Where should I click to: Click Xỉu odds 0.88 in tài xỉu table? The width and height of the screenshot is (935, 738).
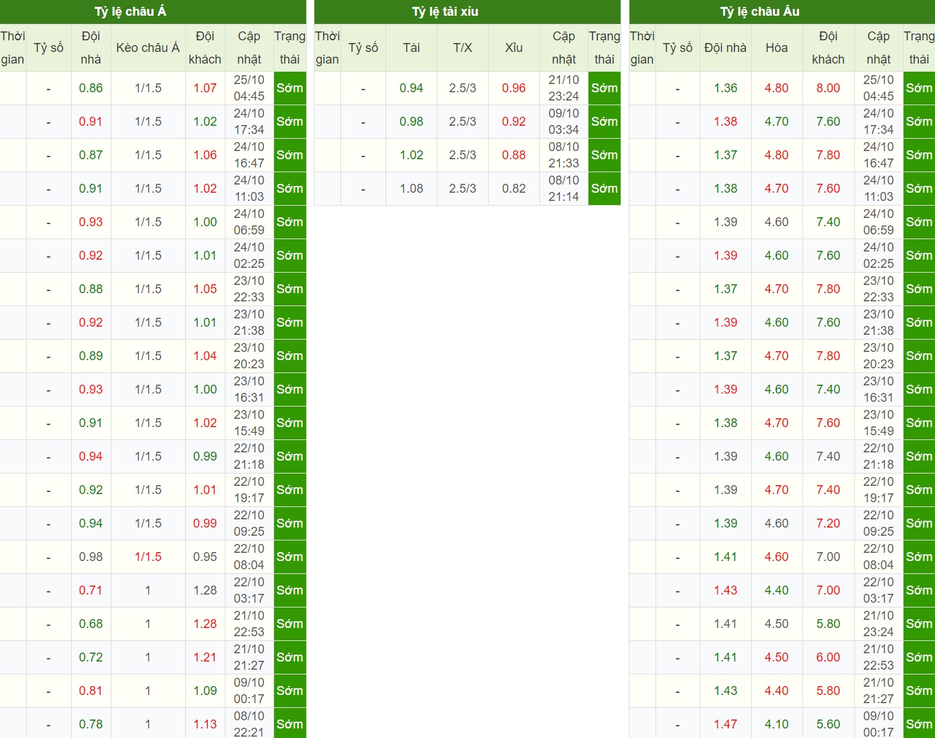pos(514,155)
